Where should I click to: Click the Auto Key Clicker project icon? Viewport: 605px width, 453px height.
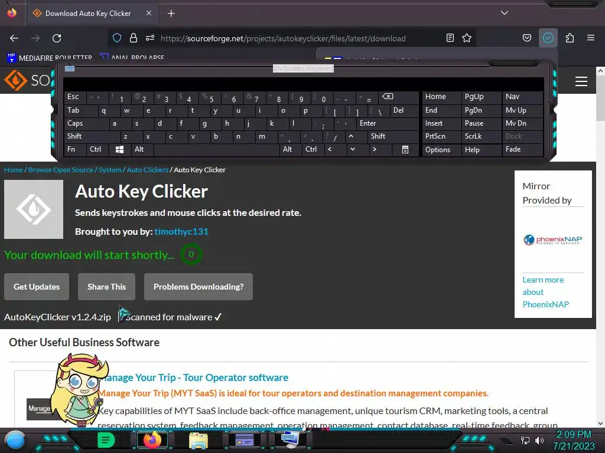coord(34,209)
